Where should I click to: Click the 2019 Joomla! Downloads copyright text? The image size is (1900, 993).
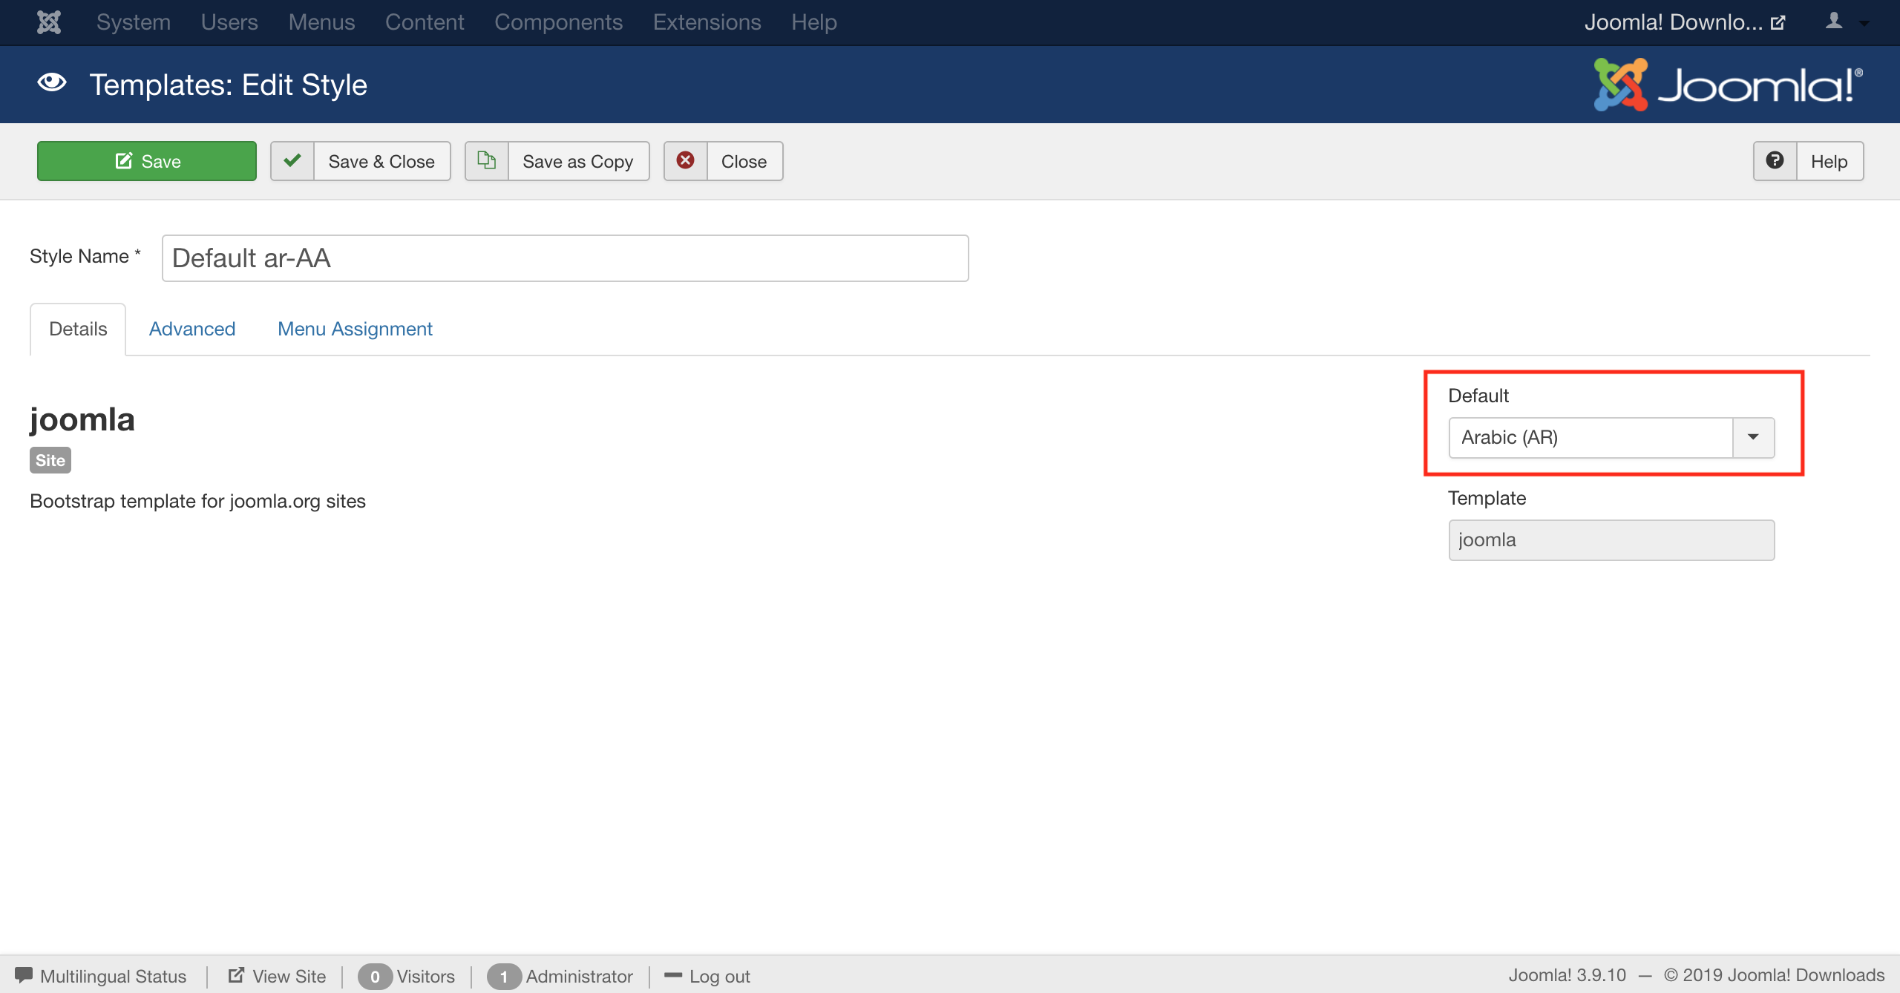(1775, 975)
